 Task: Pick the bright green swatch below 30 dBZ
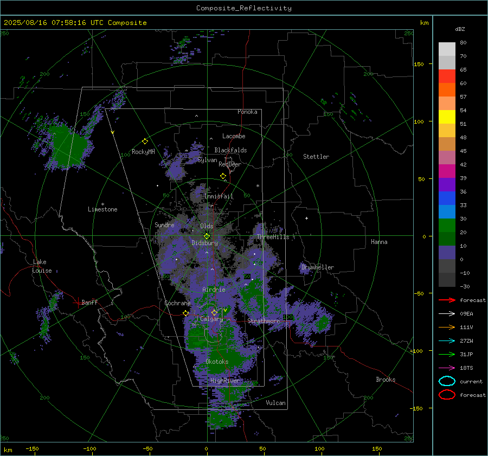point(447,226)
